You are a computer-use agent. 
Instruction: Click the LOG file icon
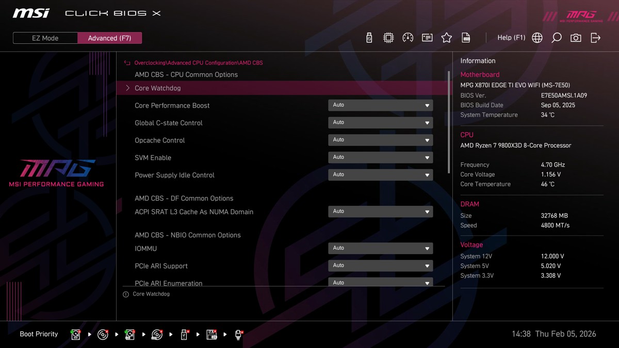(466, 38)
